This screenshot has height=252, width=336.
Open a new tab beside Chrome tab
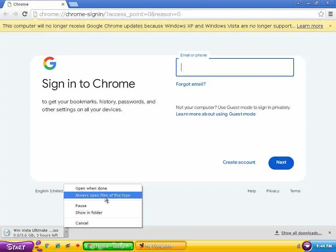click(74, 4)
